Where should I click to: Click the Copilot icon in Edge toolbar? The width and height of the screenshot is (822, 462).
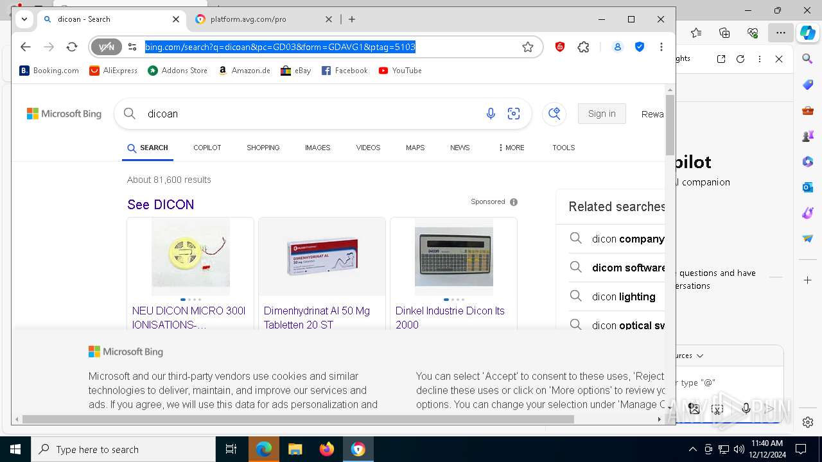click(807, 33)
